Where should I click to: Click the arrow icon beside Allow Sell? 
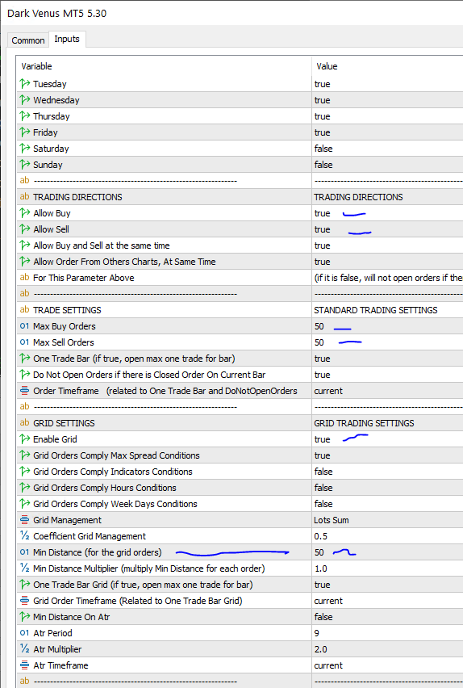pos(24,229)
